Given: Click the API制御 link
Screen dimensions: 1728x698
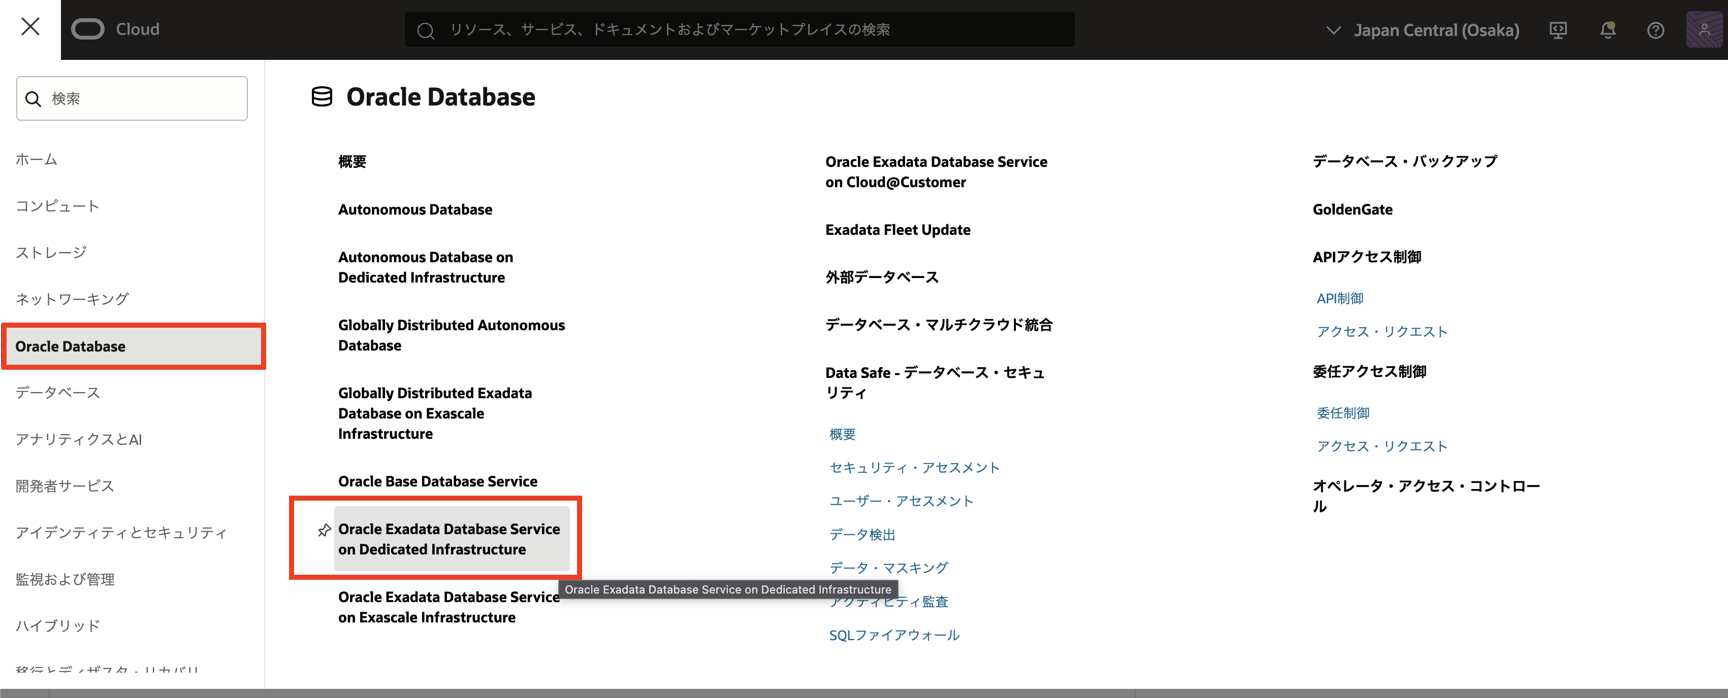Looking at the screenshot, I should point(1339,299).
